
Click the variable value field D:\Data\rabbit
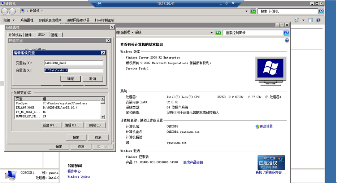point(73,70)
